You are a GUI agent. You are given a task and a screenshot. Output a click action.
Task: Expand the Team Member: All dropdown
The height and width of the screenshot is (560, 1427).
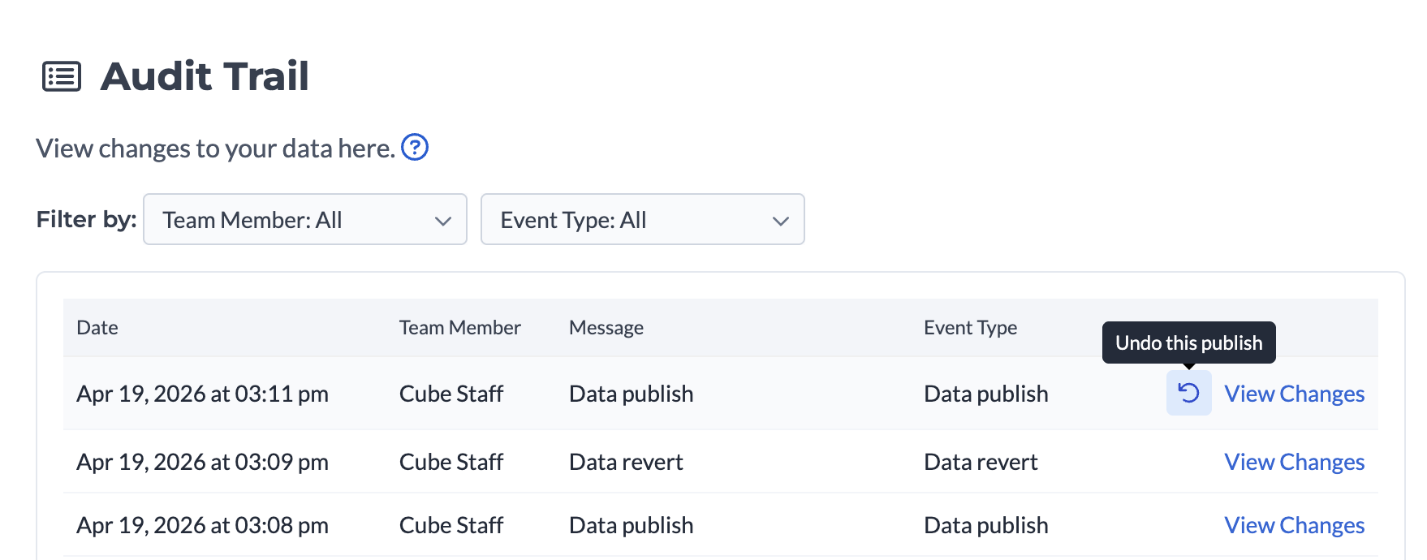point(304,219)
